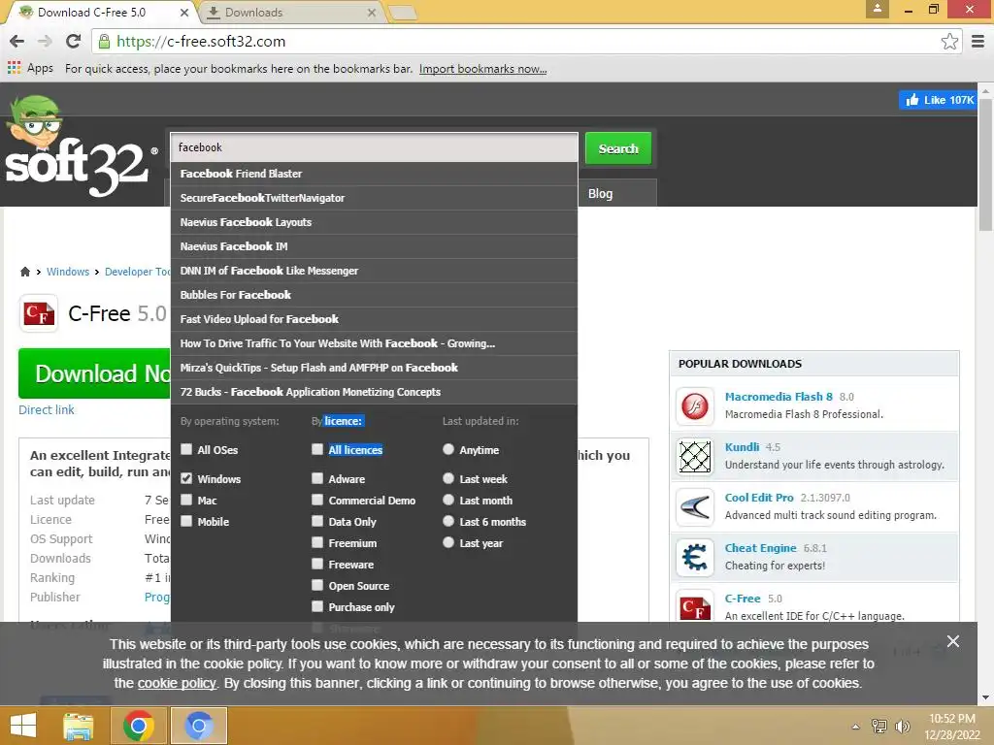Open the Cheat Engine icon
The width and height of the screenshot is (994, 745).
click(x=695, y=558)
